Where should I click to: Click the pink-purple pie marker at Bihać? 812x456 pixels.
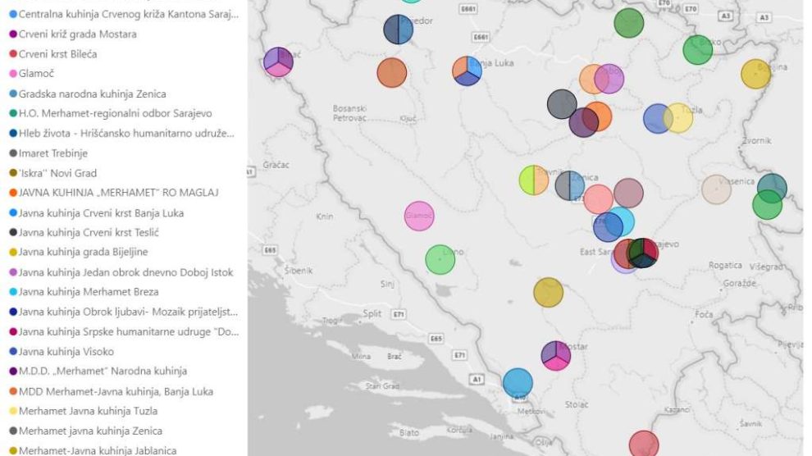(x=278, y=62)
